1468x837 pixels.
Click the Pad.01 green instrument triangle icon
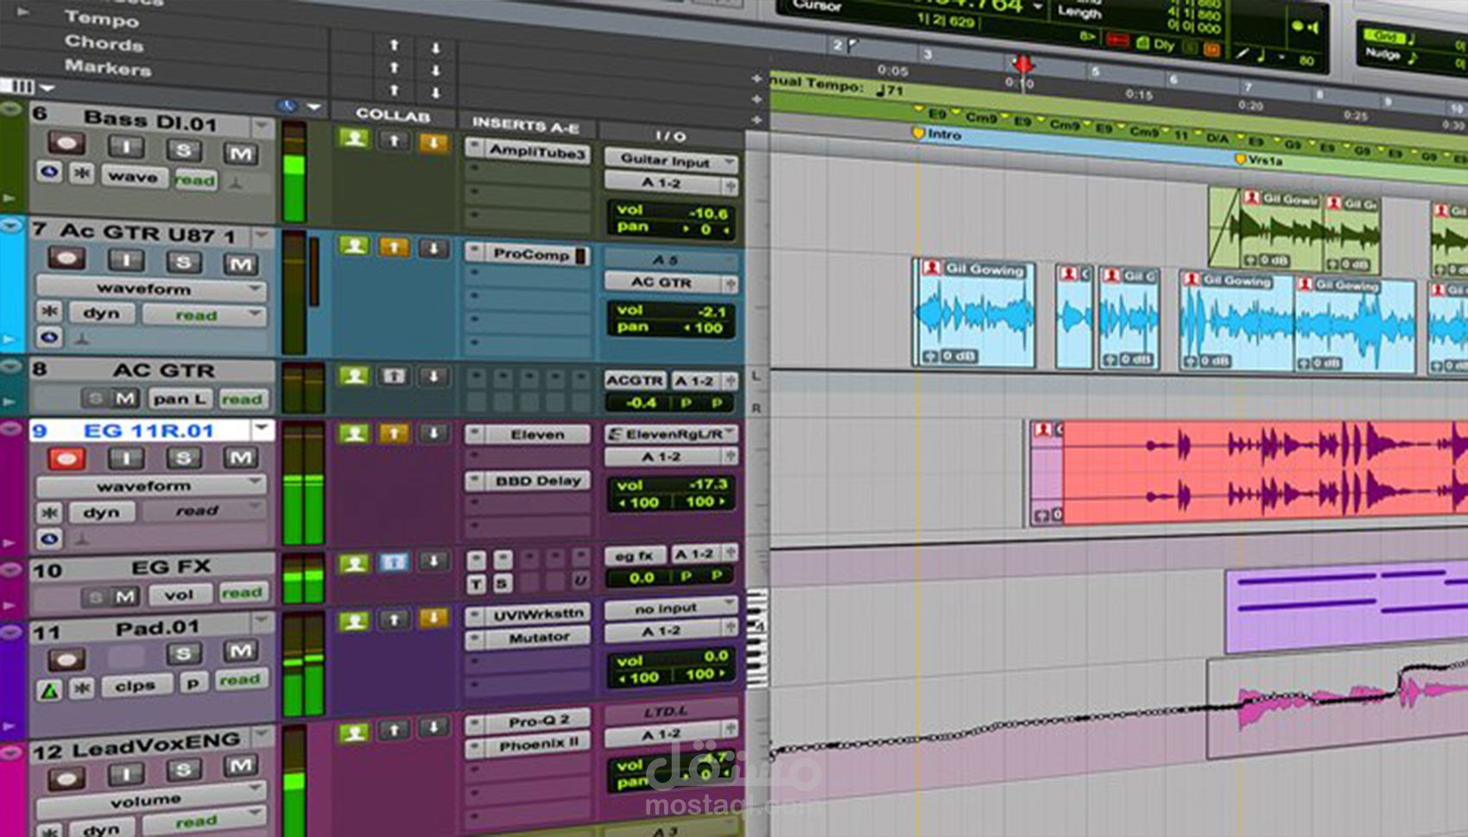(49, 689)
